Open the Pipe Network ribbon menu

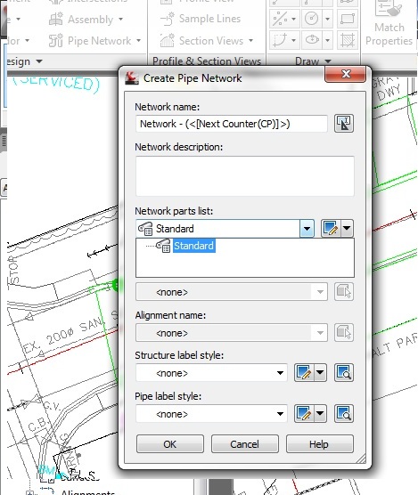click(x=94, y=41)
